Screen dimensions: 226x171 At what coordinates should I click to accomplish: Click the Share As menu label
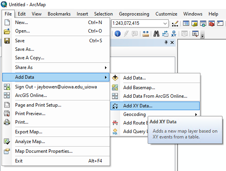click(24, 67)
